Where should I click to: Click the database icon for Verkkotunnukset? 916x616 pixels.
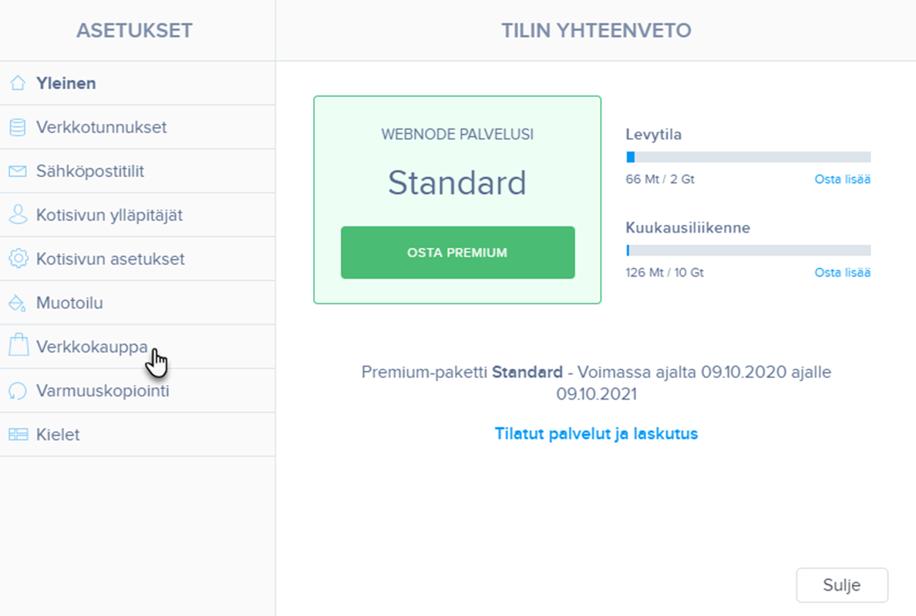coord(18,127)
